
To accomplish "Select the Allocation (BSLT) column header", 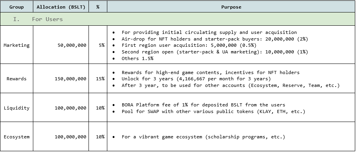I will point(61,7).
